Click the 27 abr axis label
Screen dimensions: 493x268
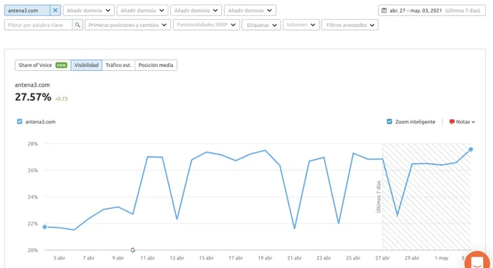(383, 258)
